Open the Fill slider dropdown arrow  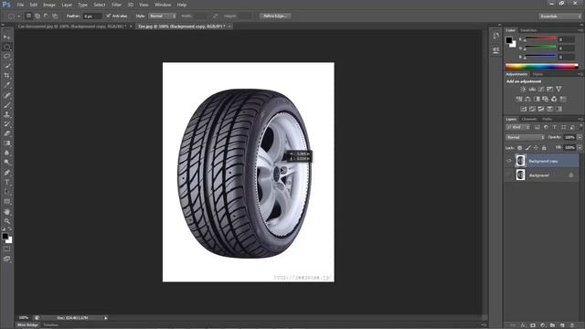(x=580, y=148)
